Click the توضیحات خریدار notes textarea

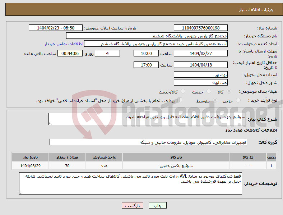coord(130,183)
